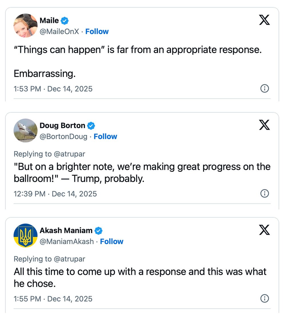Open the 1:55 PM tweet timestamp

pos(53,299)
